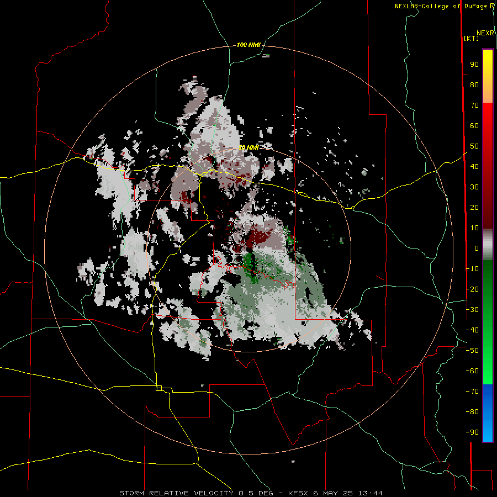Click the -50 value on the velocity scale
Viewport: 497px width, 497px height.
click(x=472, y=351)
